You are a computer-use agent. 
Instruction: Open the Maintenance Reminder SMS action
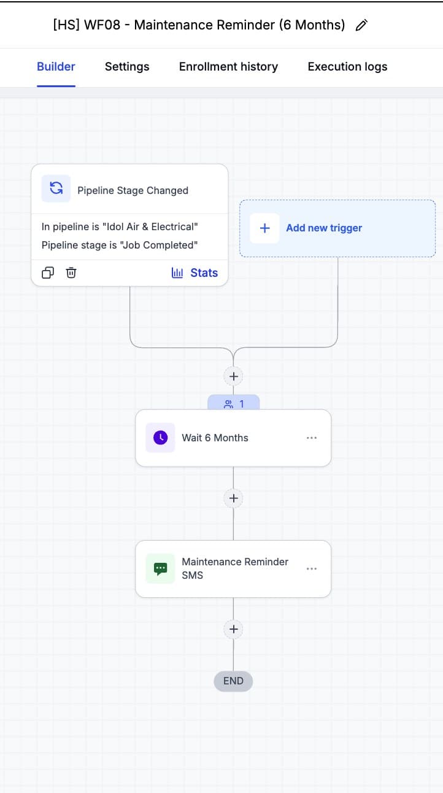pyautogui.click(x=233, y=568)
